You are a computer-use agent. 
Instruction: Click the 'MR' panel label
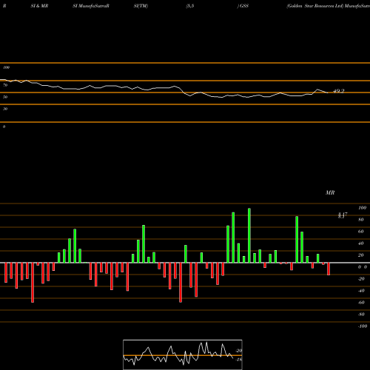coord(330,192)
